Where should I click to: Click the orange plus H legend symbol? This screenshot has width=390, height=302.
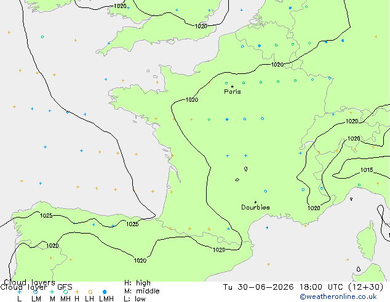77,292
